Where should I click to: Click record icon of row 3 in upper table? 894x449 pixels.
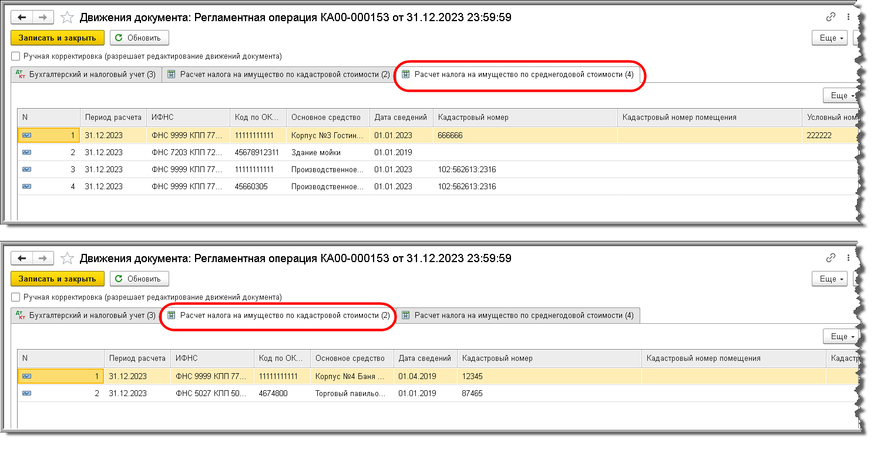pyautogui.click(x=27, y=169)
